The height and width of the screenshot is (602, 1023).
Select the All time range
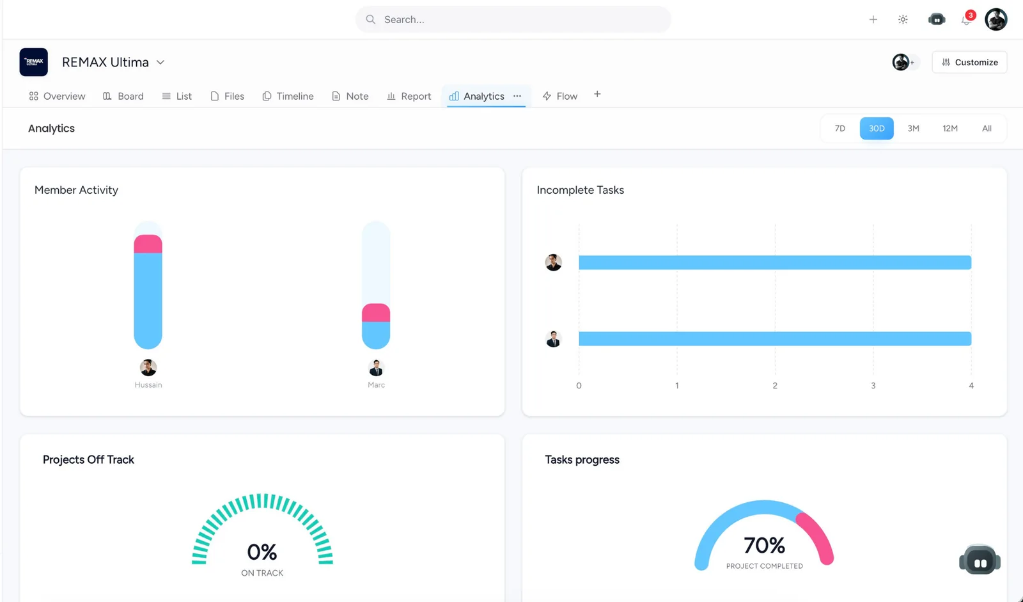coord(987,129)
